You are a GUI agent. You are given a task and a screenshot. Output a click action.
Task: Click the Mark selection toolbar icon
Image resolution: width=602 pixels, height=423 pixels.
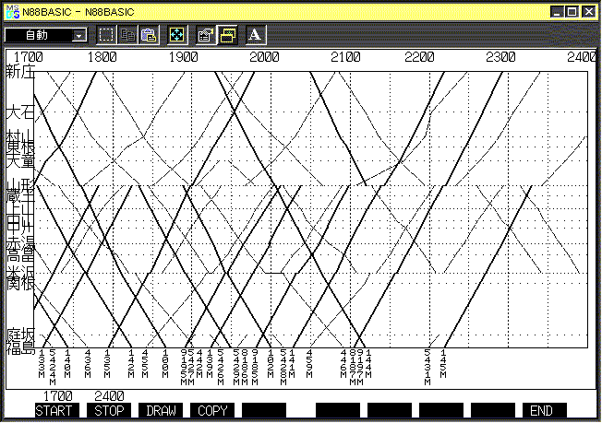[x=106, y=35]
